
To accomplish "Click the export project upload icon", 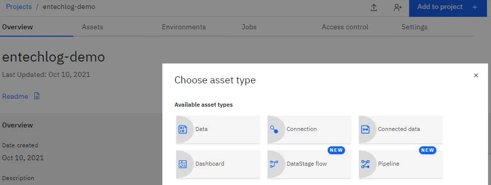I will (x=373, y=7).
